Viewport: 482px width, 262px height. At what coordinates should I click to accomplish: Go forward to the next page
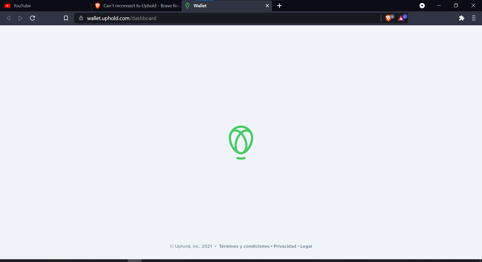(20, 18)
